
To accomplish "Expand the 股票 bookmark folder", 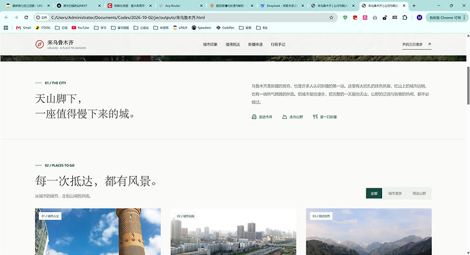I will tap(245, 28).
